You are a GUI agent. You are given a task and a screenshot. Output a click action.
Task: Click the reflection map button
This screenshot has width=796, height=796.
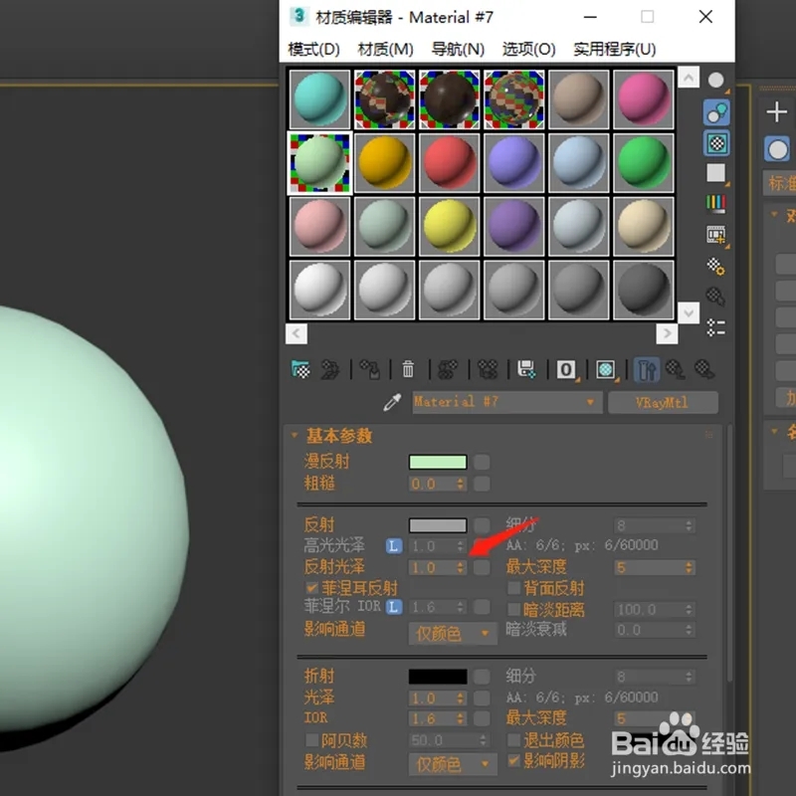tap(482, 525)
